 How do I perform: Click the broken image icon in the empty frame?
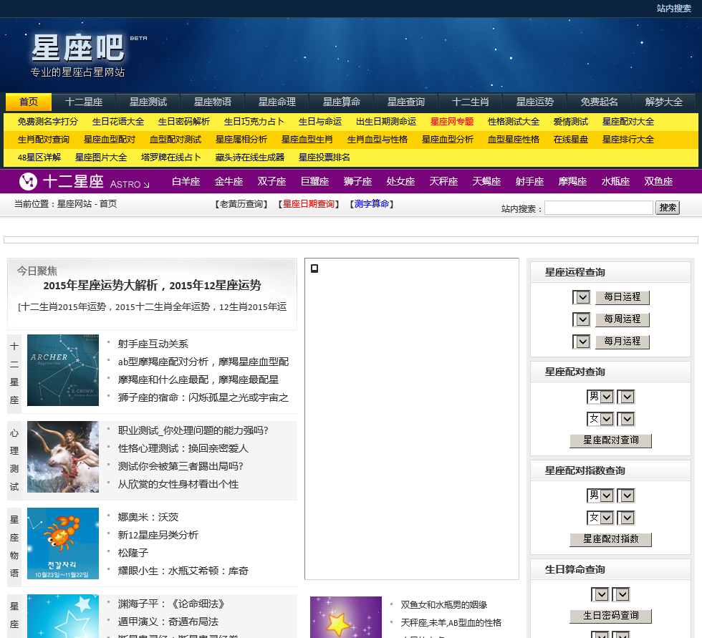(x=314, y=269)
